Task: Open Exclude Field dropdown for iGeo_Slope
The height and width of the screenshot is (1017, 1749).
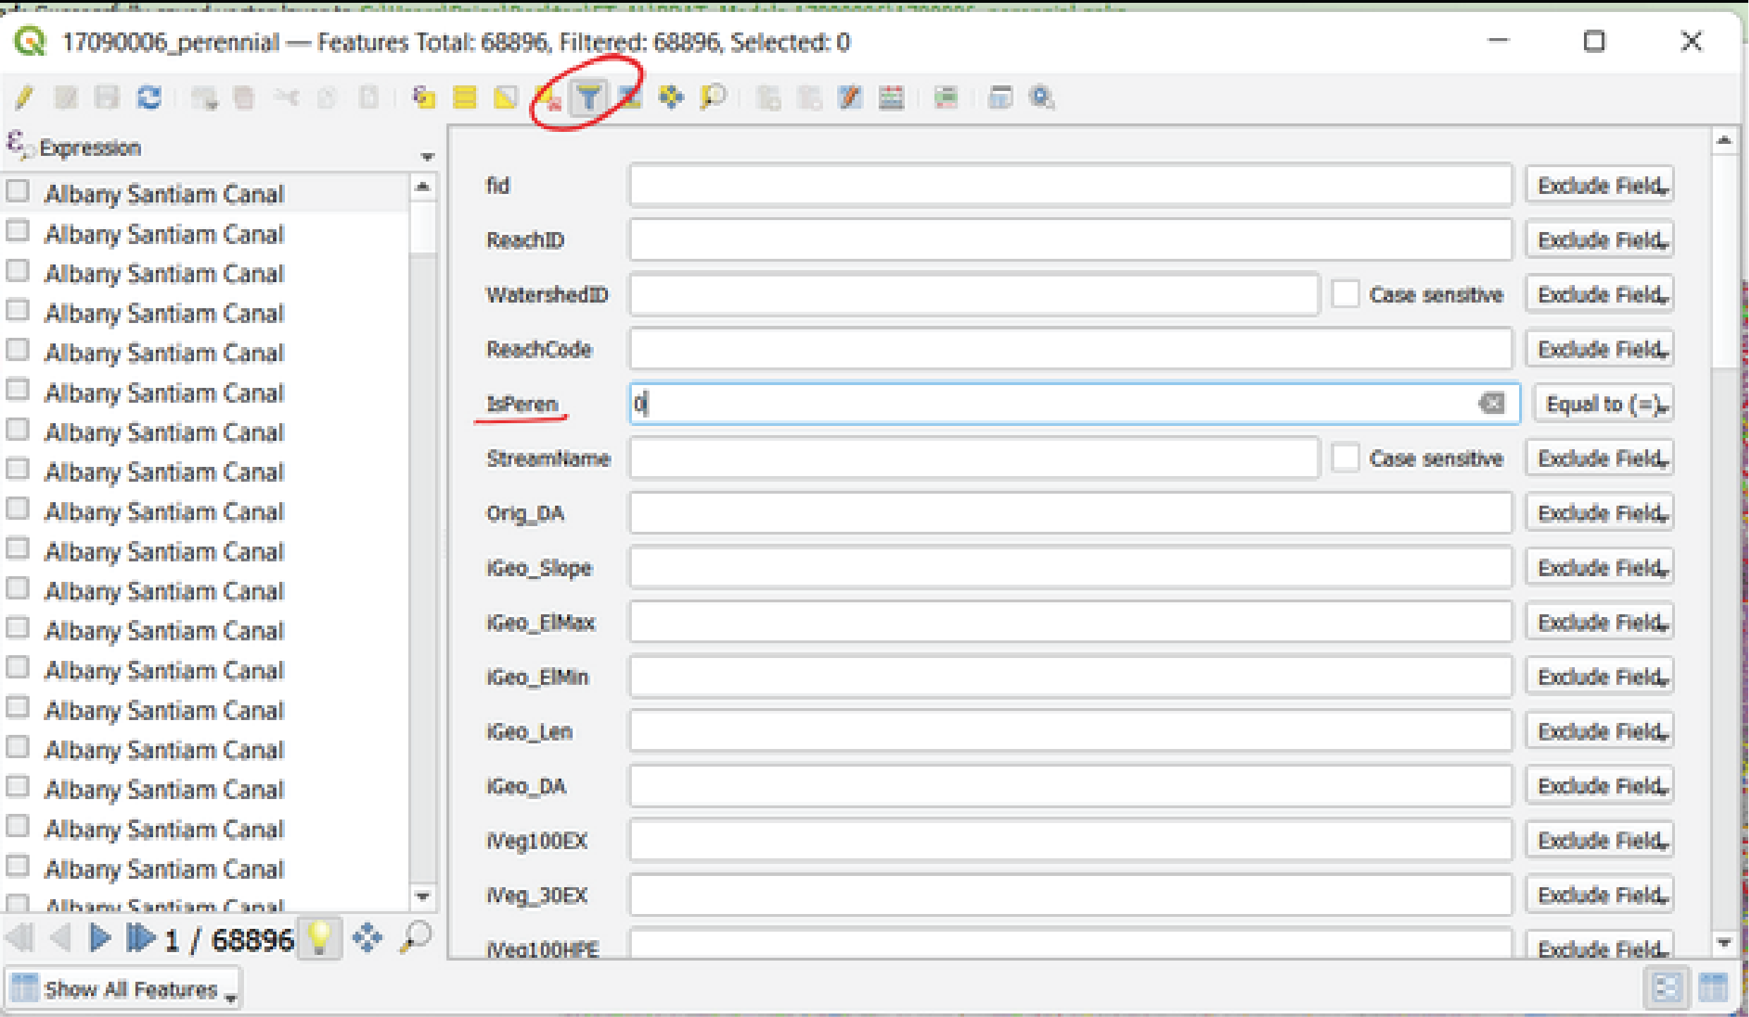Action: [1599, 568]
